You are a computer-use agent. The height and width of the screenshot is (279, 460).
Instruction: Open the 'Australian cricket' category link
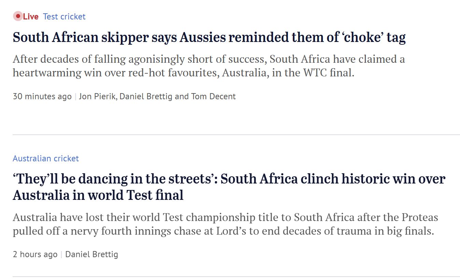point(46,159)
